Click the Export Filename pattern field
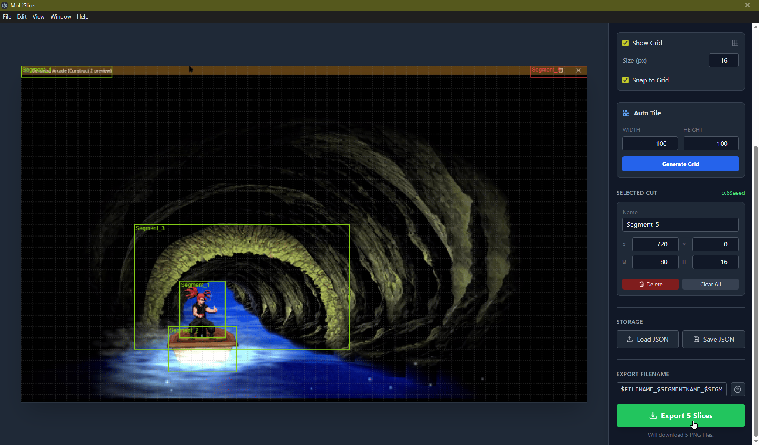 [672, 389]
